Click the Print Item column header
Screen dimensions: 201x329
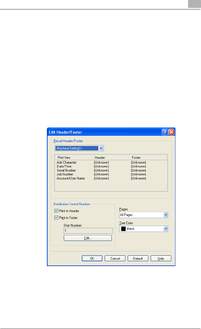[74, 157]
